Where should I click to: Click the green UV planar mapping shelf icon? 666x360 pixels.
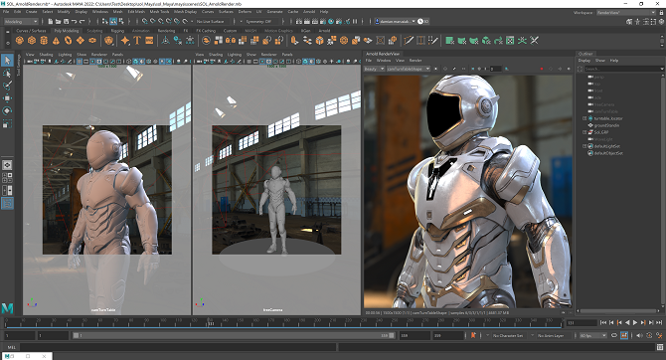(449, 41)
